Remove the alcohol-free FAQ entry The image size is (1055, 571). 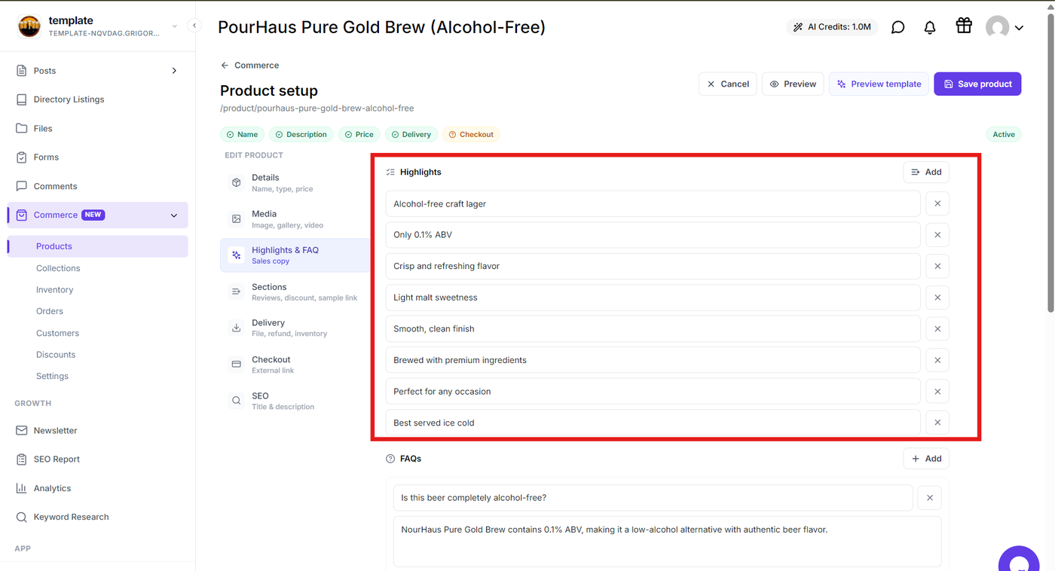[x=930, y=498]
